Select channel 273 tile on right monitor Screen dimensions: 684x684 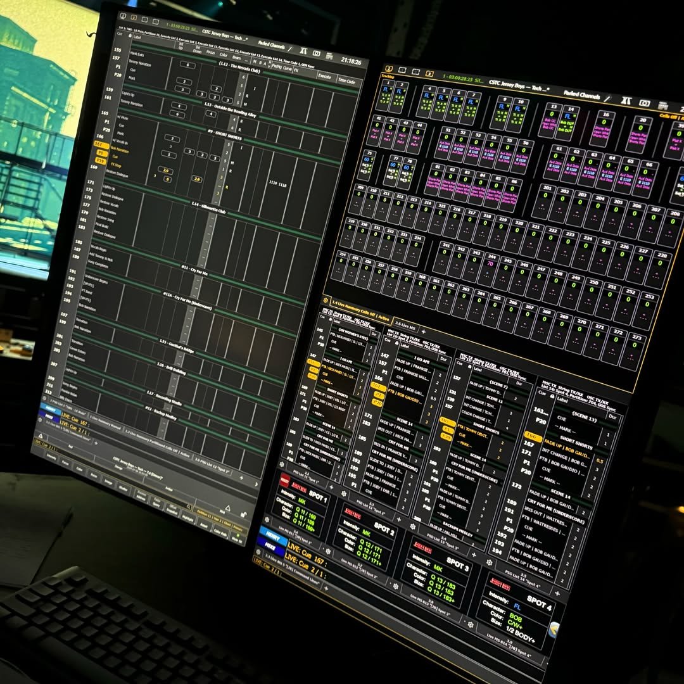point(634,351)
